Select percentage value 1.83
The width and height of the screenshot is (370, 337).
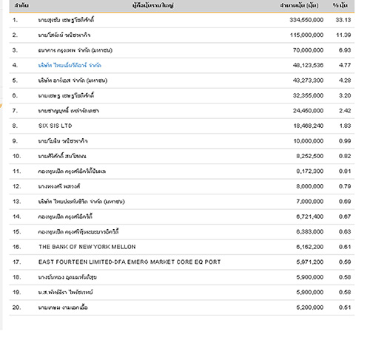click(345, 126)
